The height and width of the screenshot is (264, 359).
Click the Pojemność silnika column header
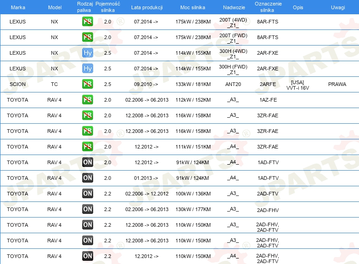(107, 7)
